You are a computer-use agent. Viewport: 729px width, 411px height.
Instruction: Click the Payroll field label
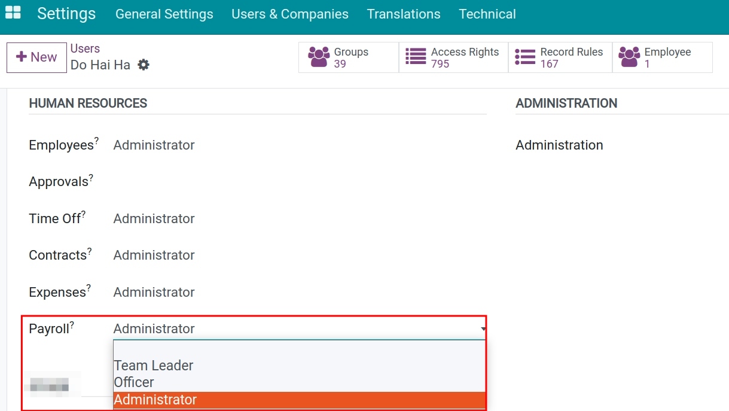pyautogui.click(x=49, y=330)
